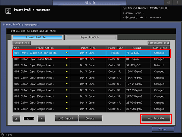The height and width of the screenshot is (137, 182).
Task: Sort list by the No column header
Action: click(x=17, y=48)
